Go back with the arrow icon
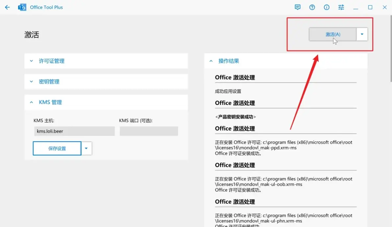 click(x=7, y=7)
